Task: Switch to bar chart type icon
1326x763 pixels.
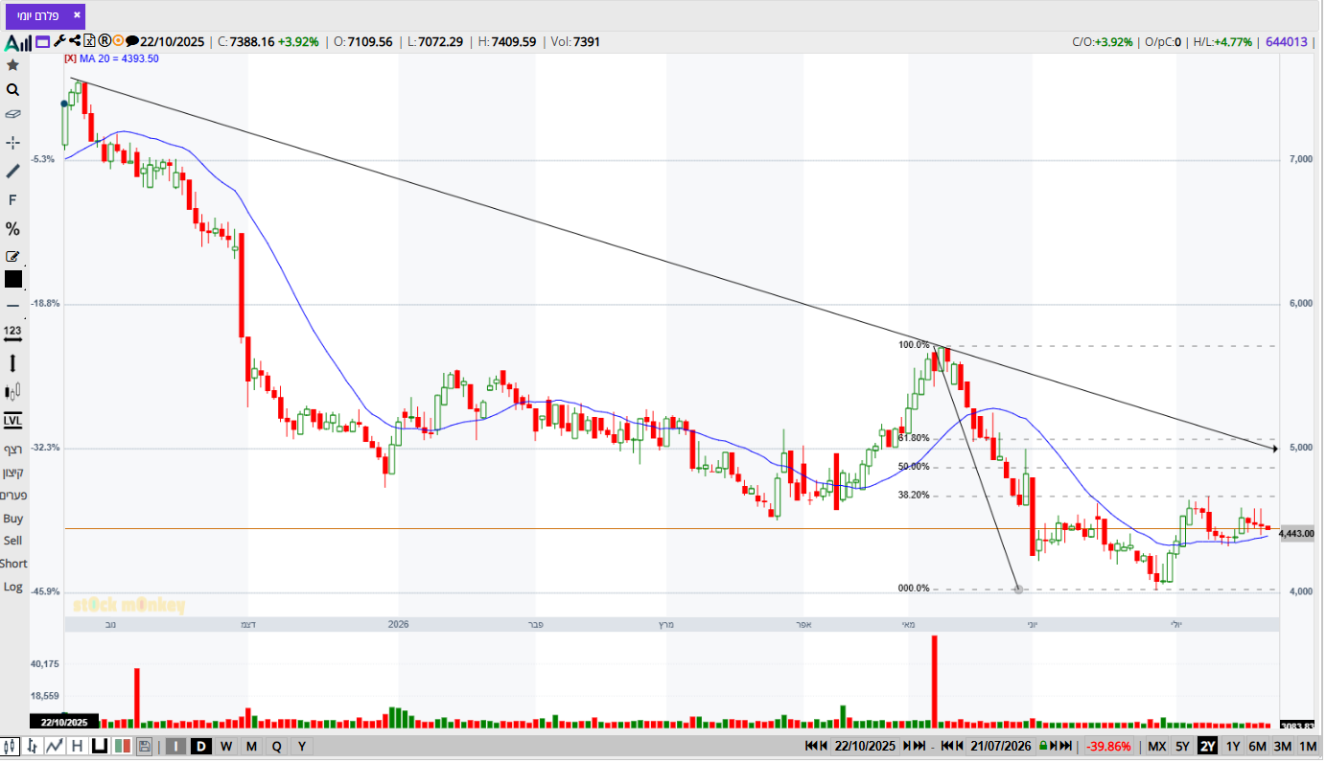Action: [34, 747]
